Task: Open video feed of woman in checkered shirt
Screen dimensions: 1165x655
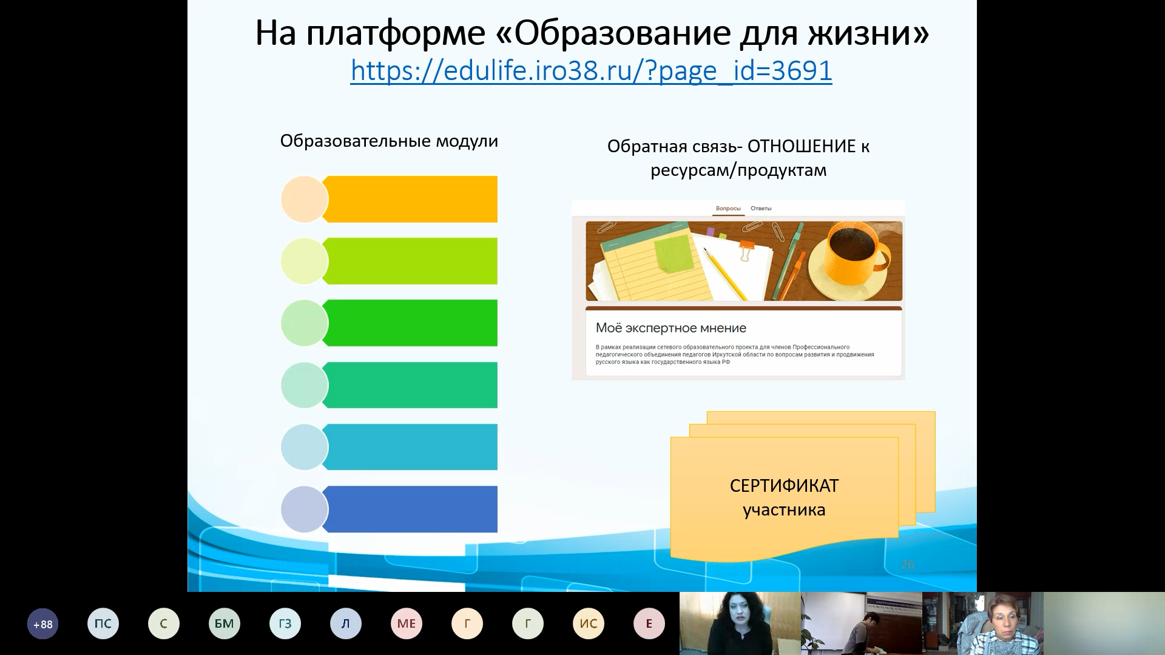Action: tap(983, 623)
